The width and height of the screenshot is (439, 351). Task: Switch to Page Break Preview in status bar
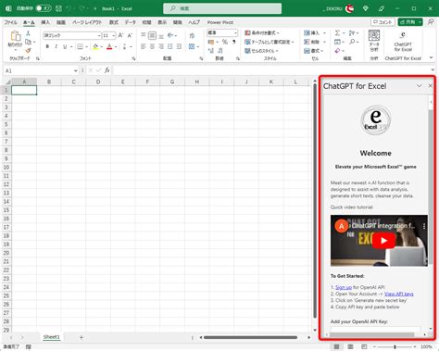(364, 347)
